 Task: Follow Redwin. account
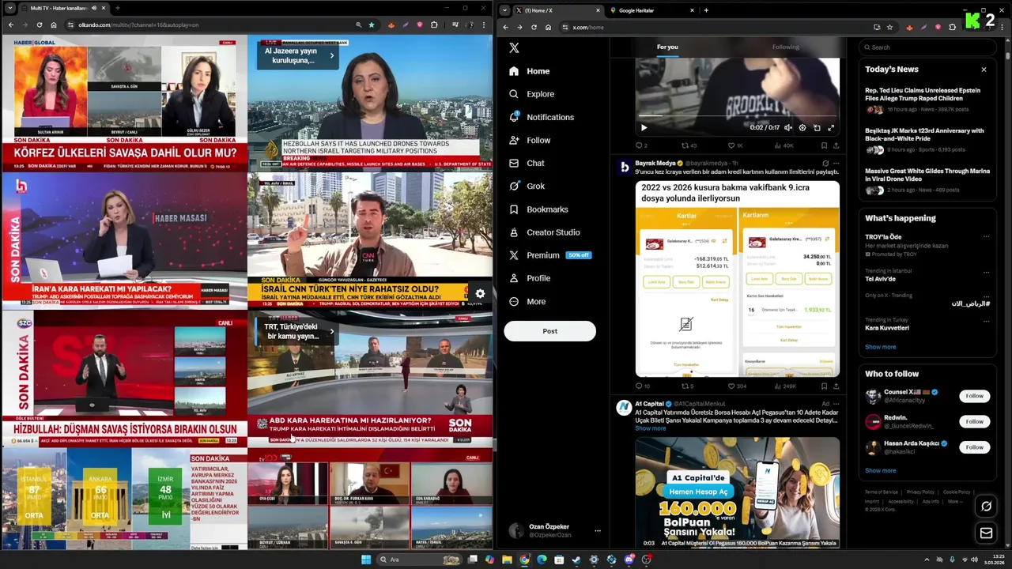tap(974, 421)
